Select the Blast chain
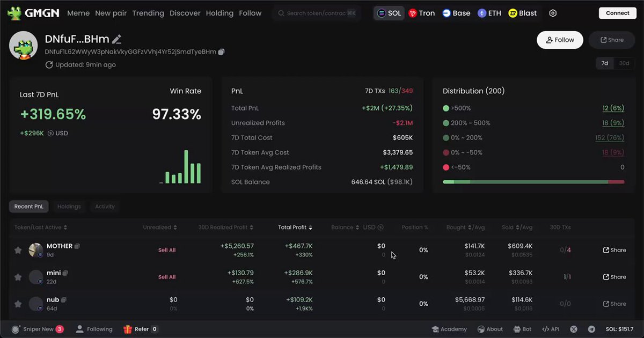Image resolution: width=644 pixels, height=338 pixels. (523, 13)
